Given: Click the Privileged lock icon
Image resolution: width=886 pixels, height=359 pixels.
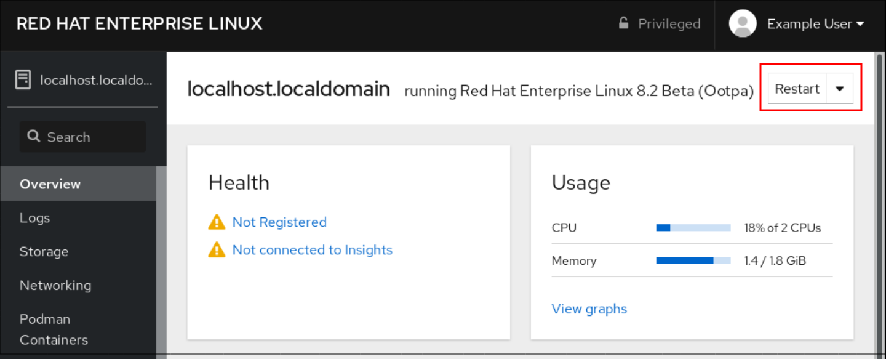Looking at the screenshot, I should 623,24.
